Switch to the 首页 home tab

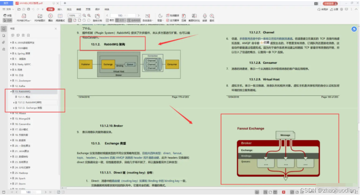tap(6, 3)
